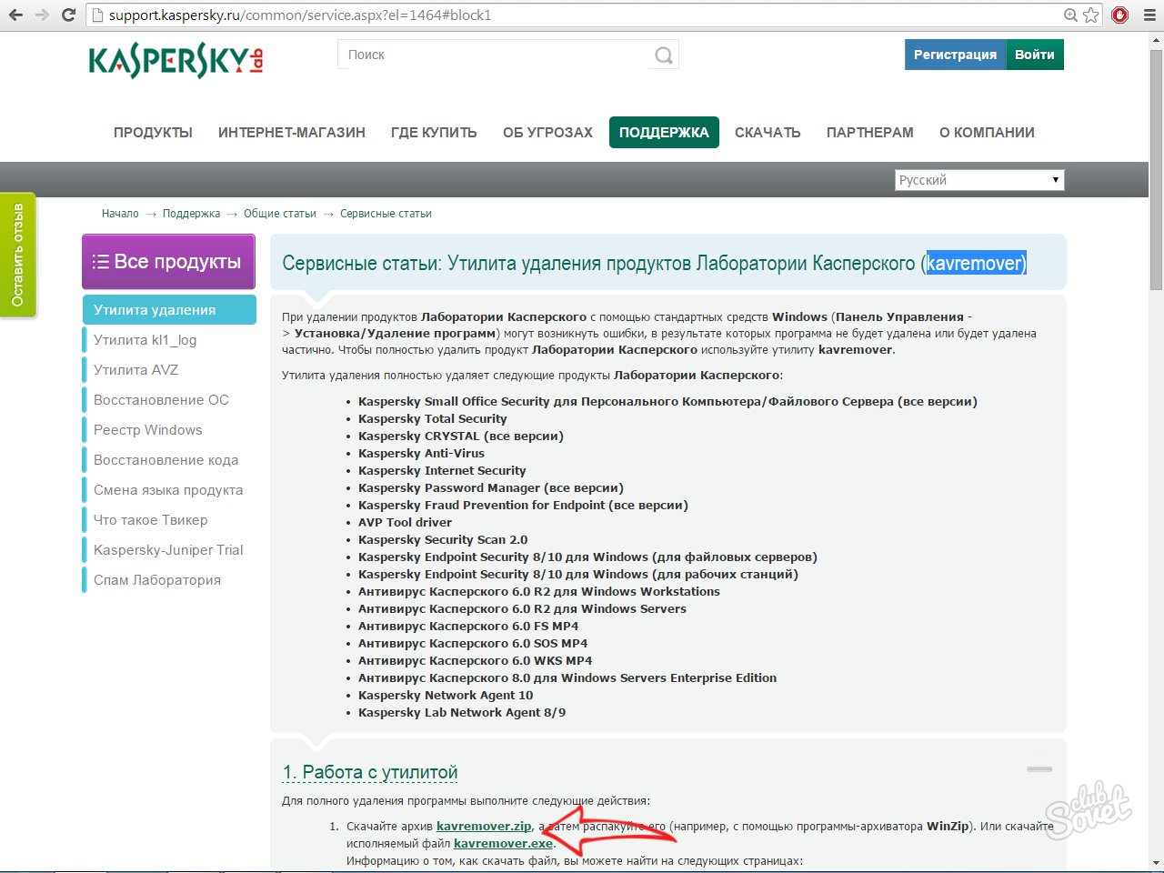Open Смена языка продукта sidebar item

[x=168, y=490]
